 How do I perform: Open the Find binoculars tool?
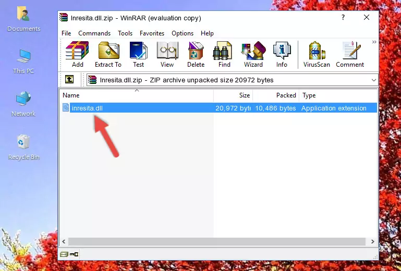[224, 54]
